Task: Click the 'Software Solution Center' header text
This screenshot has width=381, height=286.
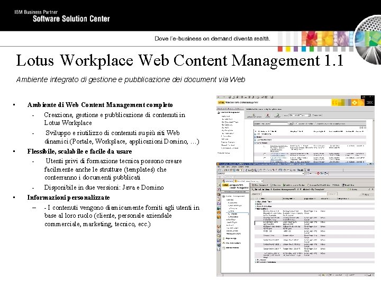Action: pos(71,19)
